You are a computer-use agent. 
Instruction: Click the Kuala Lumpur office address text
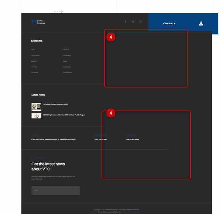pyautogui.click(x=53, y=140)
